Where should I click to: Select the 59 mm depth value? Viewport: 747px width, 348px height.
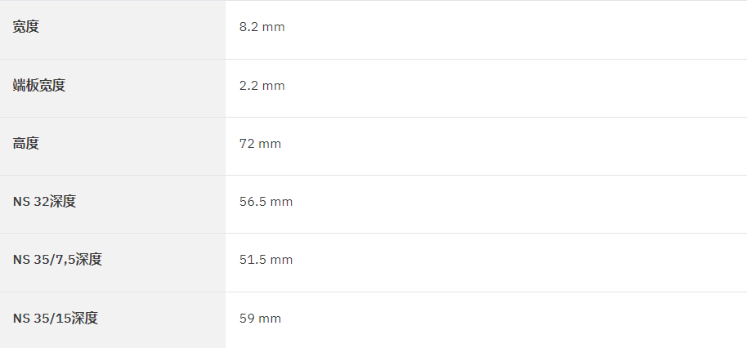point(260,319)
